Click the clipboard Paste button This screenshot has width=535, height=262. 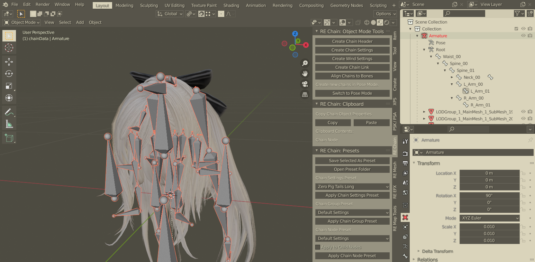[x=371, y=123]
